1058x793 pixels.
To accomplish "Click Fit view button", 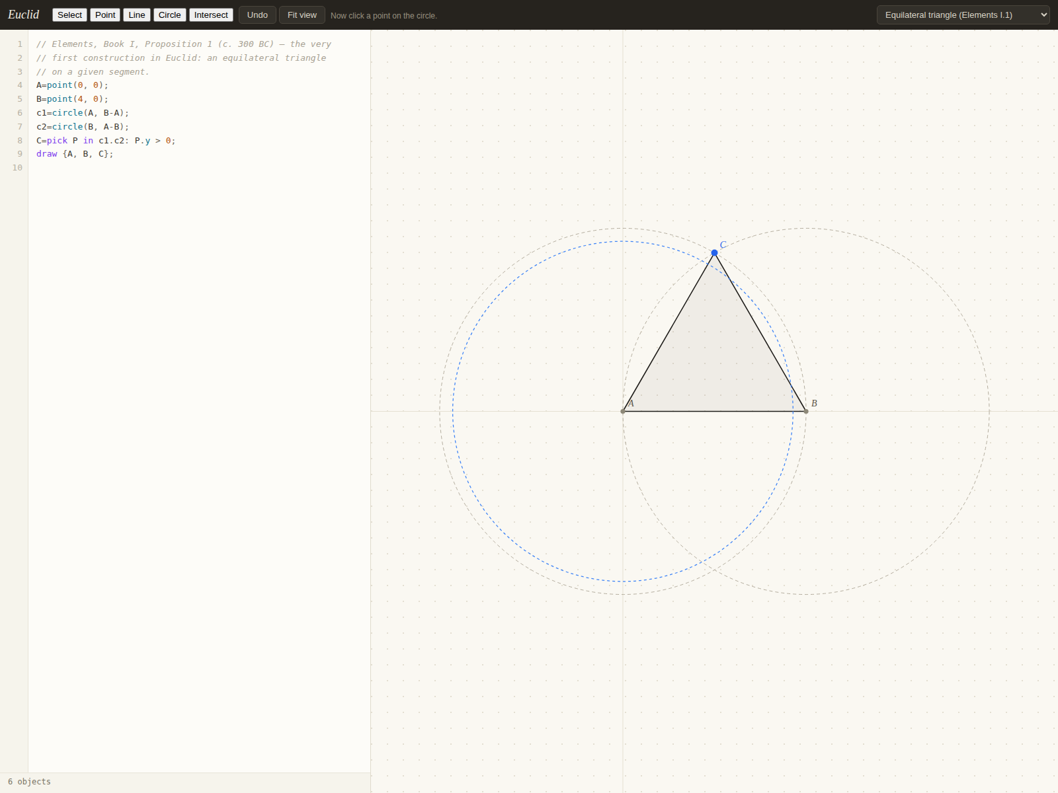I will (x=302, y=15).
